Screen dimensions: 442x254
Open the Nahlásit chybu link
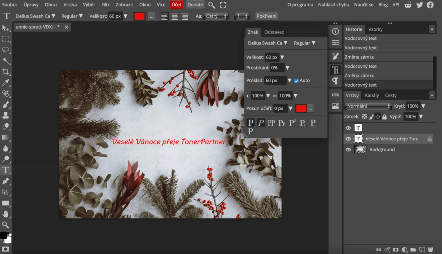coord(333,5)
